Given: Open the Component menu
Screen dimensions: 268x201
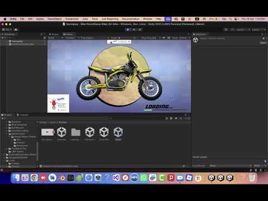Looking at the screenshot, I should [x=72, y=19].
